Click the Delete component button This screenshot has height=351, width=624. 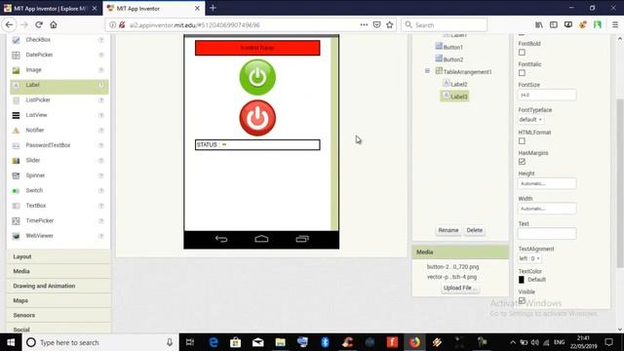pyautogui.click(x=475, y=230)
